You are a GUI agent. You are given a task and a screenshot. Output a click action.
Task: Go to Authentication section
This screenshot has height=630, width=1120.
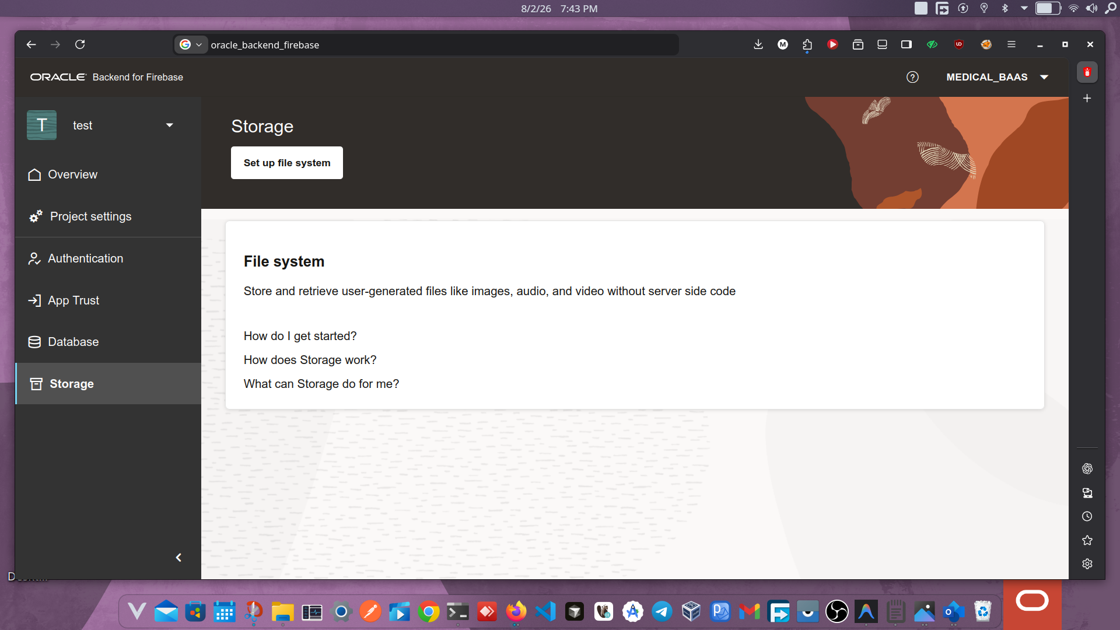pyautogui.click(x=108, y=258)
